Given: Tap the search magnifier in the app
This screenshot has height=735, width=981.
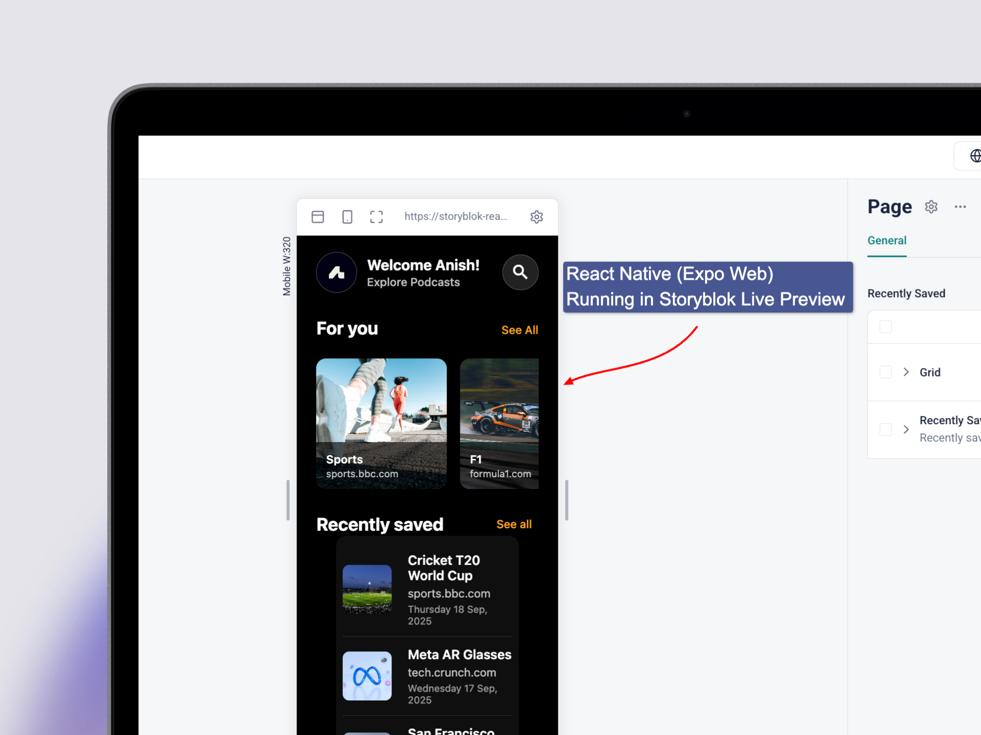Looking at the screenshot, I should point(520,272).
